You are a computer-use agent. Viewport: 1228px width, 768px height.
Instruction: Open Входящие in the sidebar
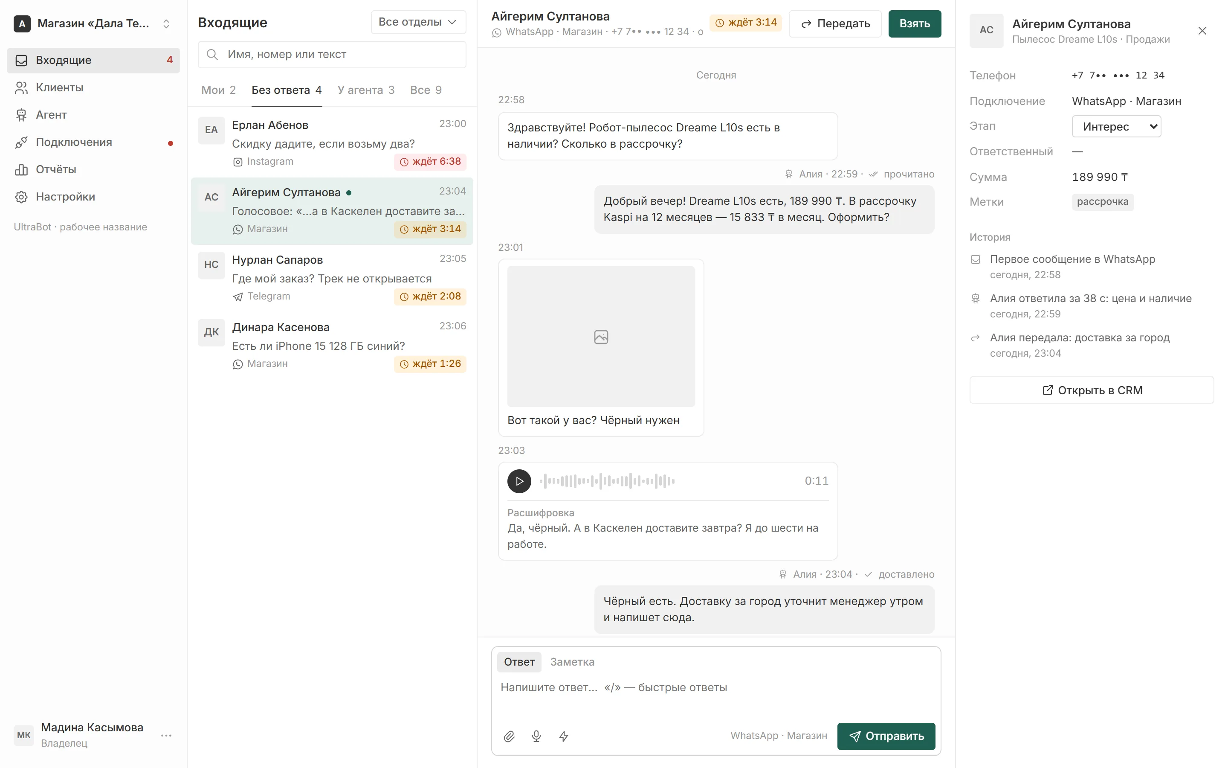(x=93, y=61)
